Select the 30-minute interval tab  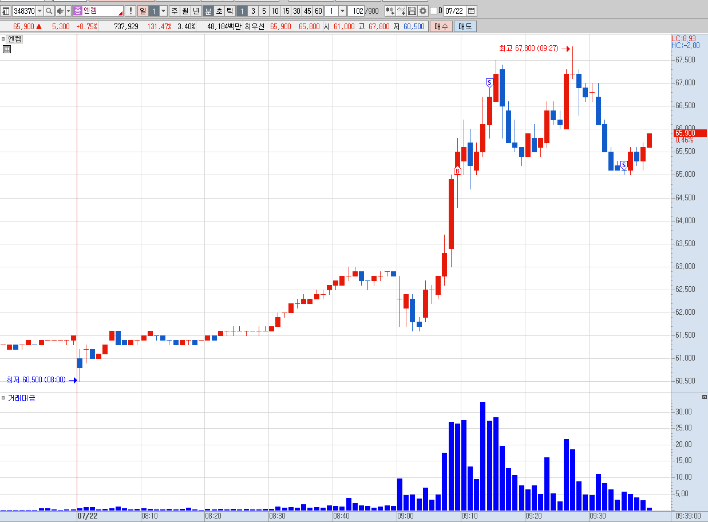click(x=296, y=11)
